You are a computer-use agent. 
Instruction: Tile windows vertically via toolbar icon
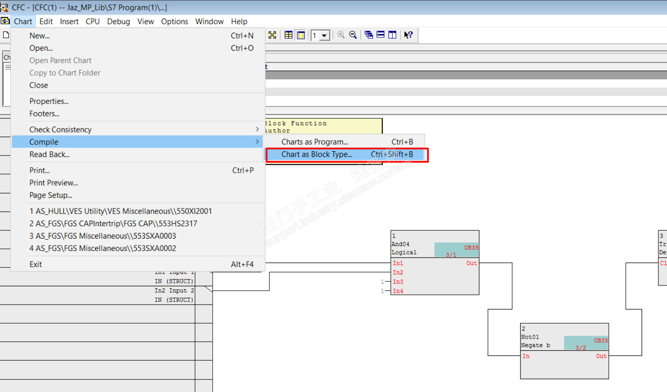[392, 35]
